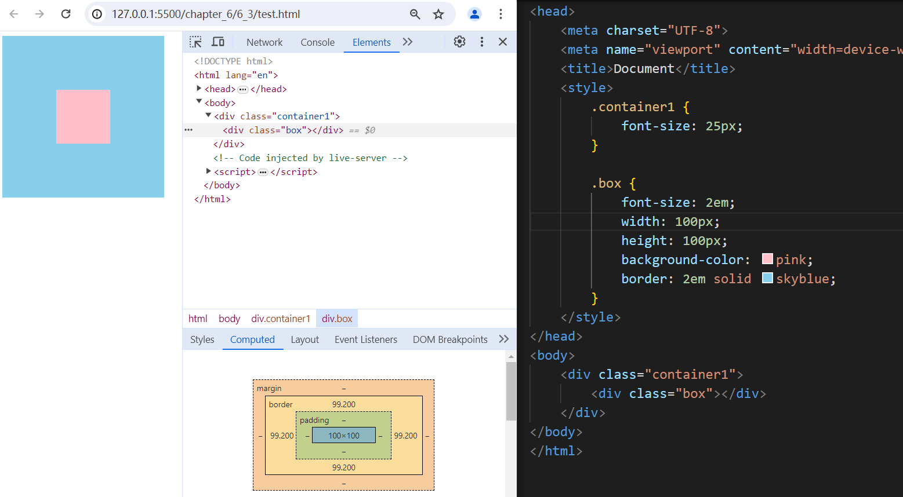903x497 pixels.
Task: Click the skyblue color swatch in code editor
Action: click(767, 278)
